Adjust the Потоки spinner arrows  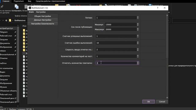click(138, 18)
